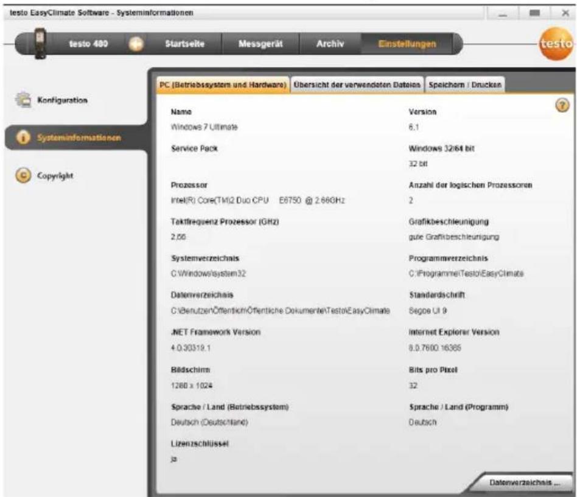Viewport: 577px width, 497px height.
Task: Open the Startseite tab
Action: pyautogui.click(x=185, y=44)
